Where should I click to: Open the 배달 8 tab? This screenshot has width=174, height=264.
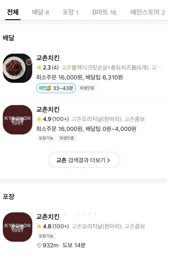[40, 12]
